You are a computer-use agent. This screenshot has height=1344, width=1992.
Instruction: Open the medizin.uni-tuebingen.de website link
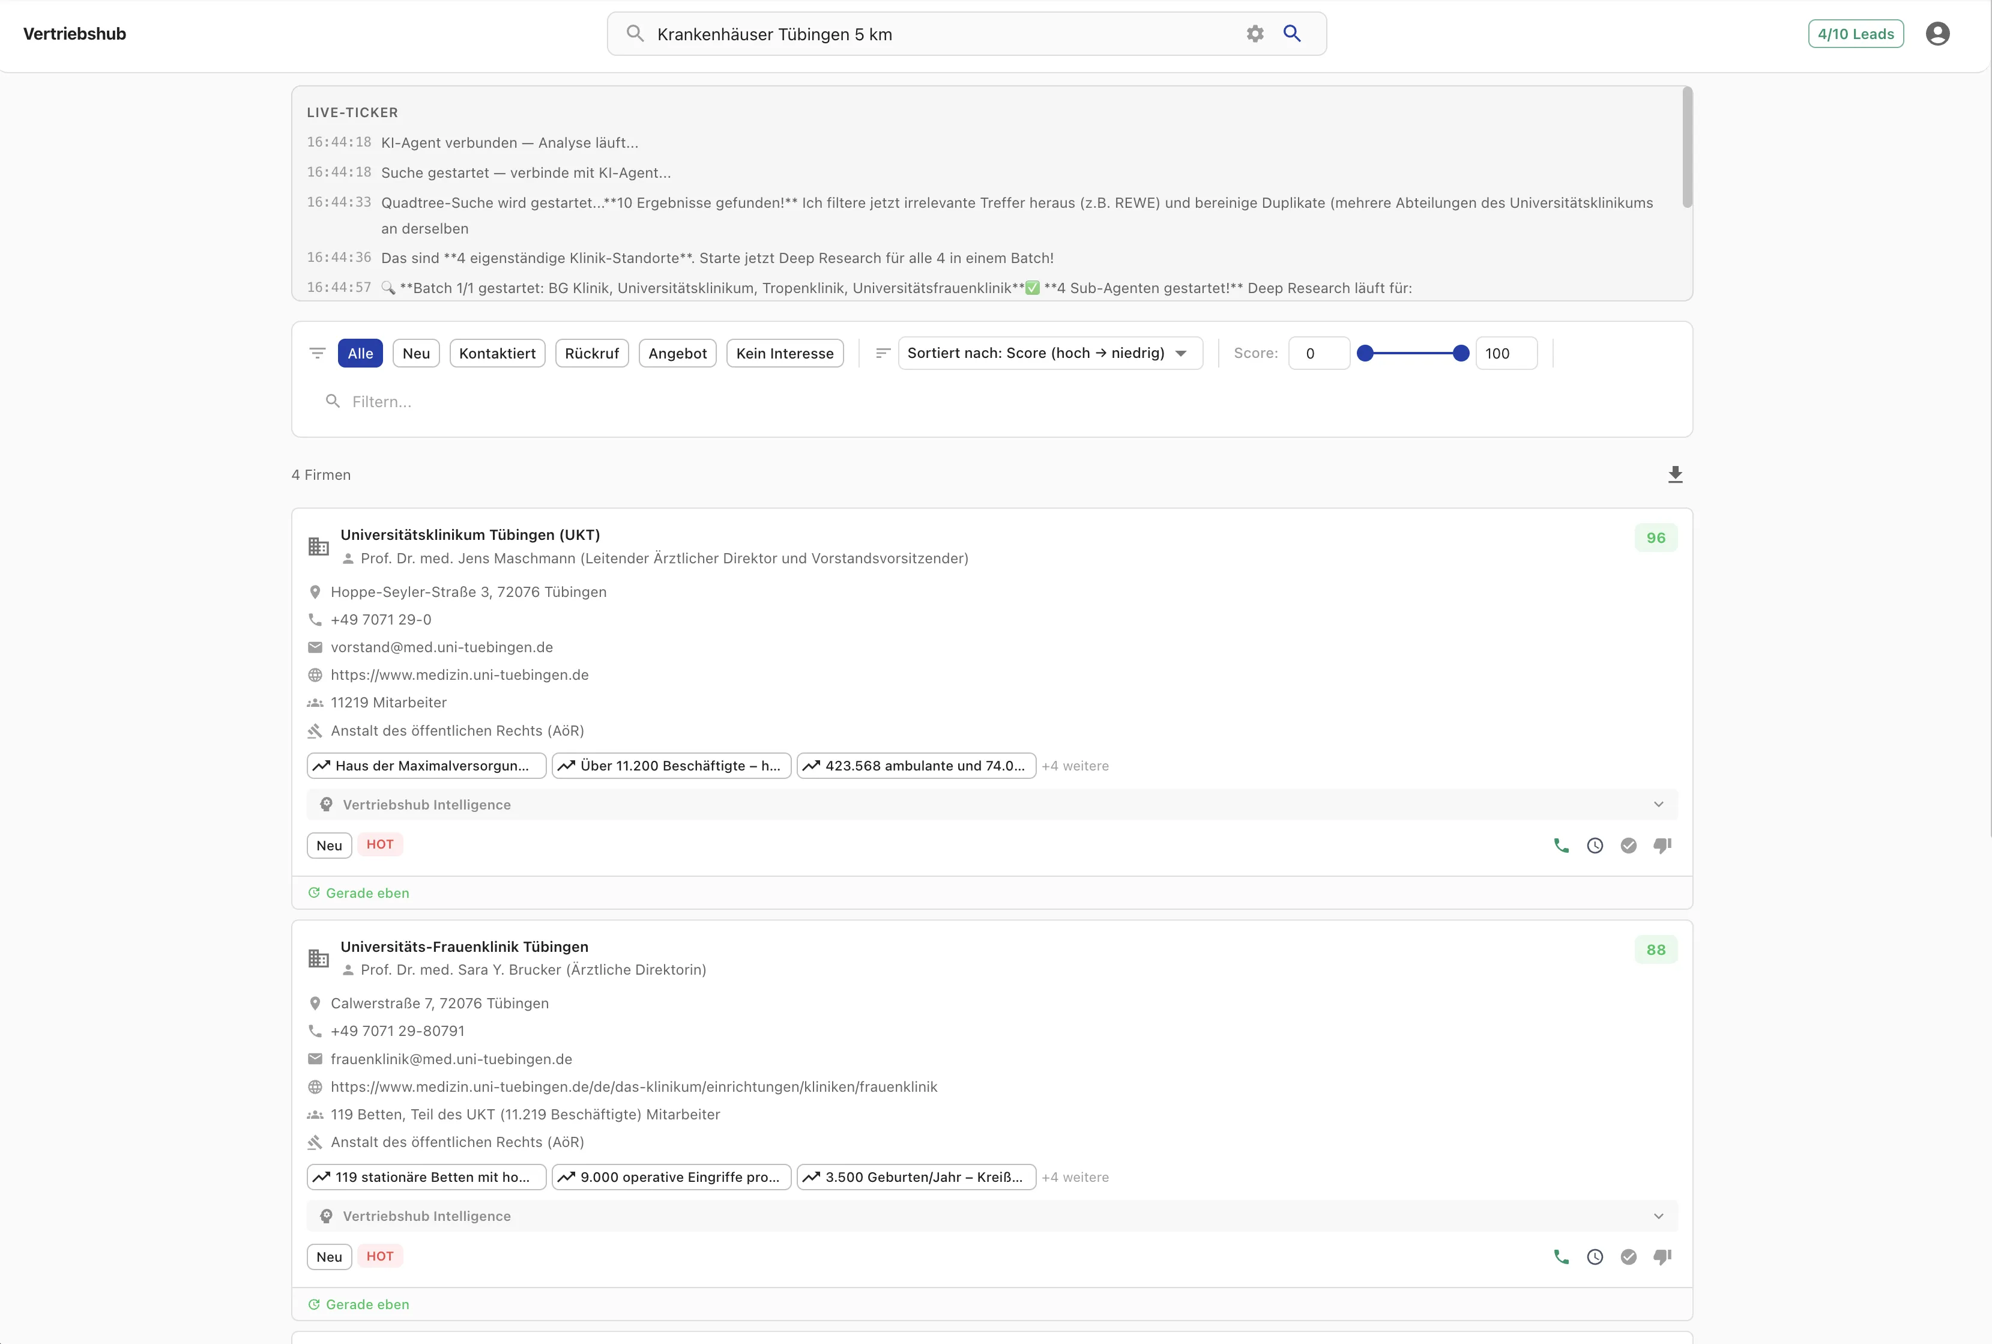[x=459, y=676]
